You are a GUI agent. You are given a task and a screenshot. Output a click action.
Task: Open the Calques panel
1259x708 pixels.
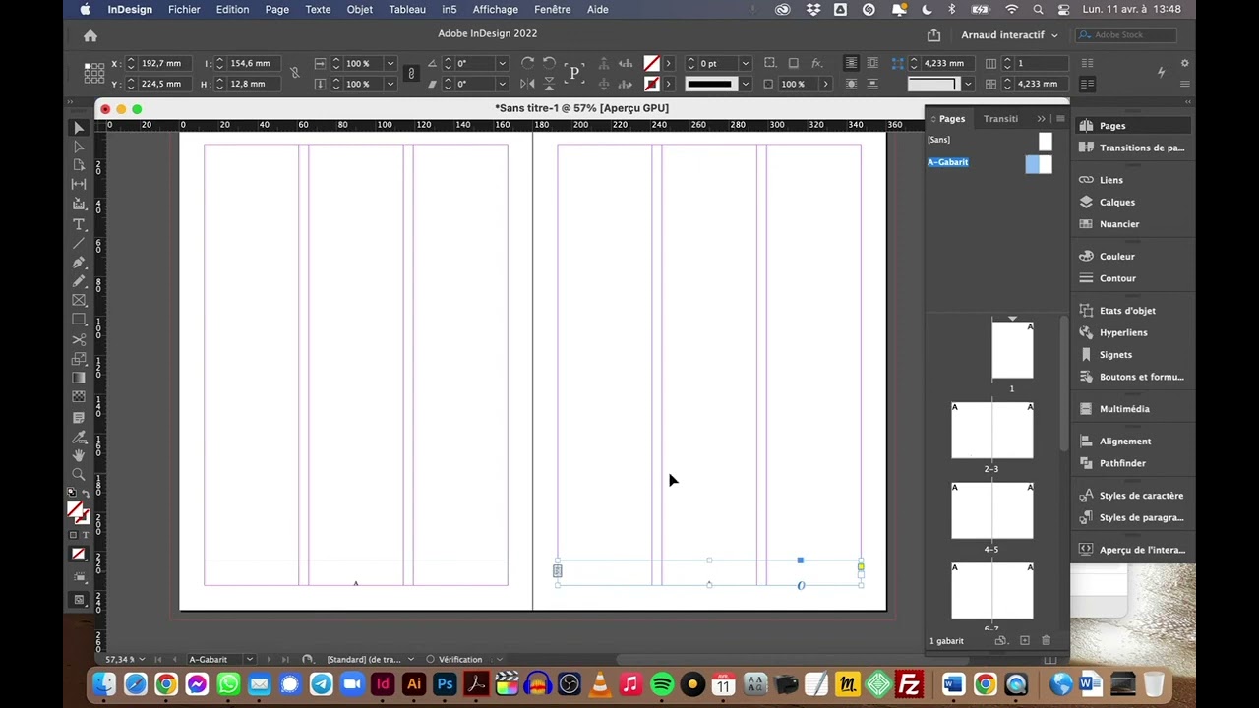point(1116,202)
